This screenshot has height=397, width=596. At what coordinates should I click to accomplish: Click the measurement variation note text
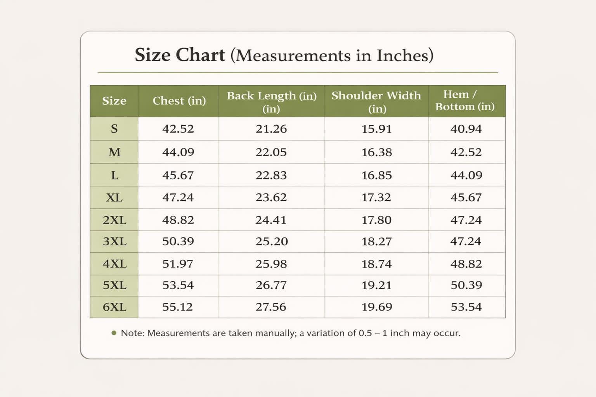point(290,333)
